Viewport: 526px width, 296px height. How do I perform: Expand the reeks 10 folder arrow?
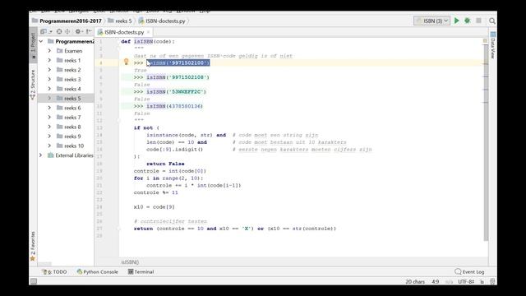pyautogui.click(x=49, y=146)
